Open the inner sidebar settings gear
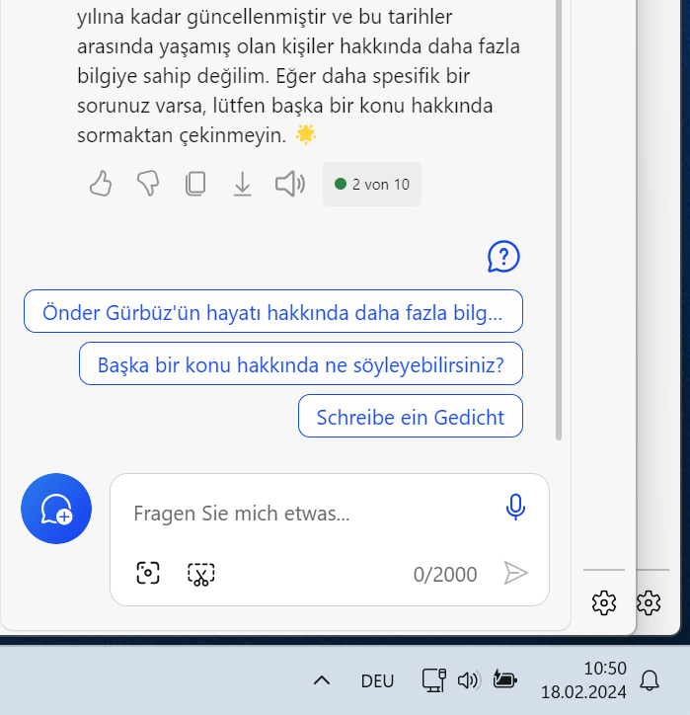The height and width of the screenshot is (715, 690). coord(604,602)
